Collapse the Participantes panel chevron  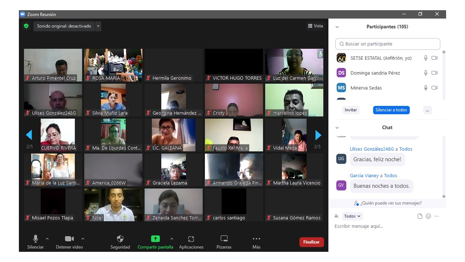click(x=337, y=27)
